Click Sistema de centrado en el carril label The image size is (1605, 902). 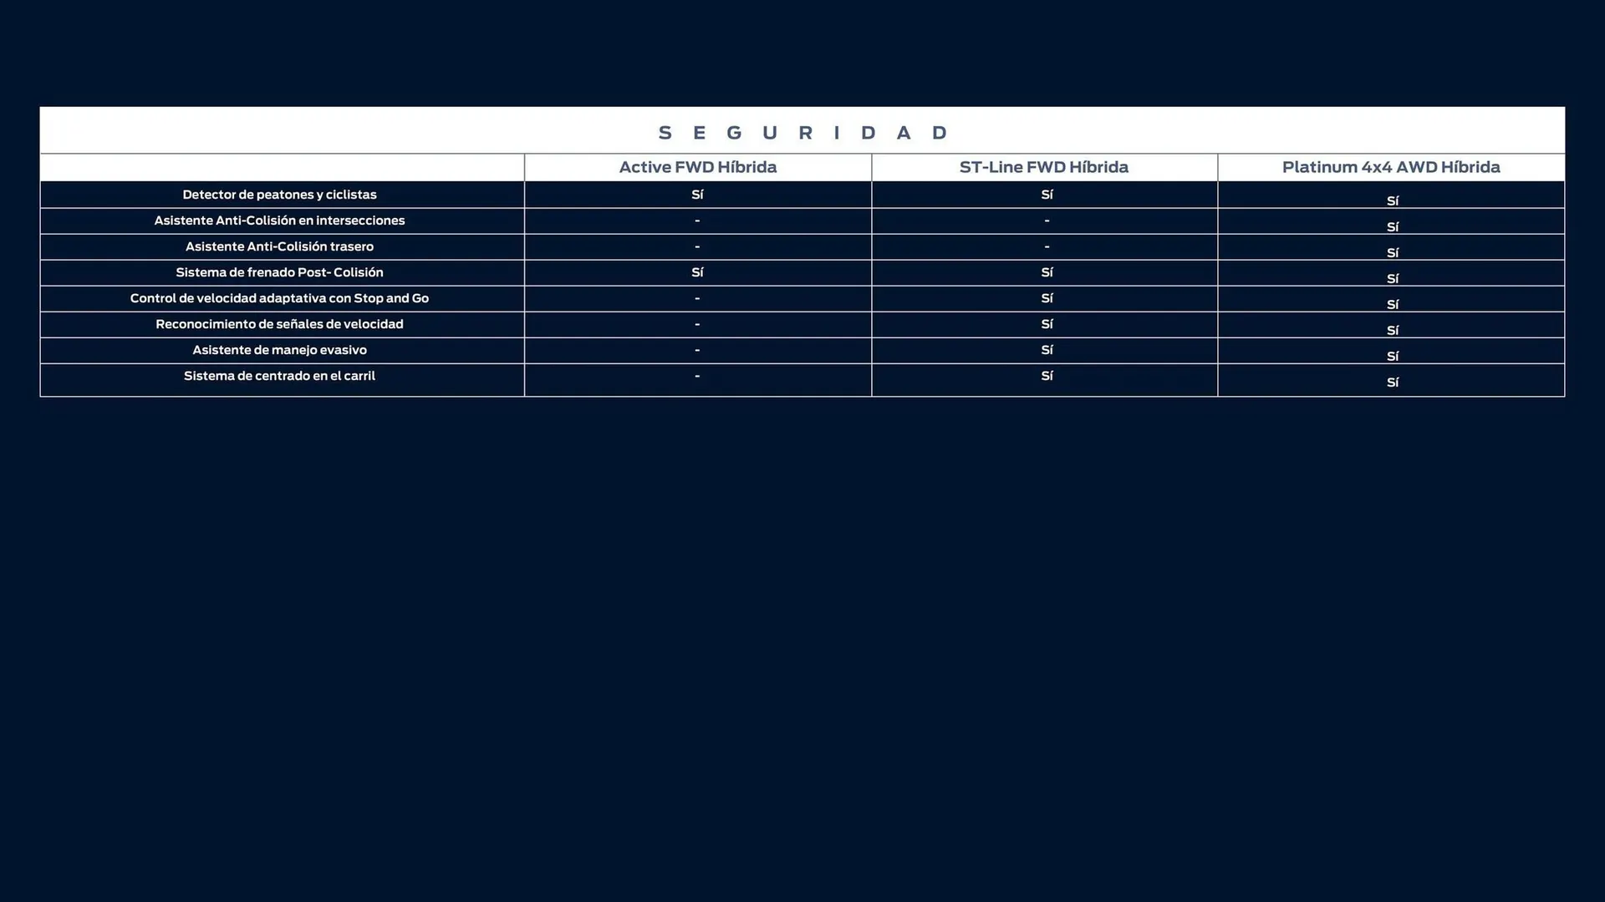pos(279,376)
